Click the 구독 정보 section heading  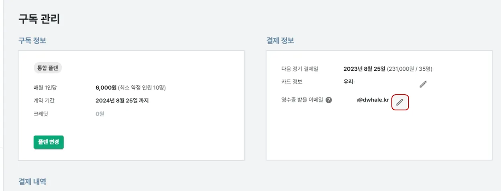33,41
